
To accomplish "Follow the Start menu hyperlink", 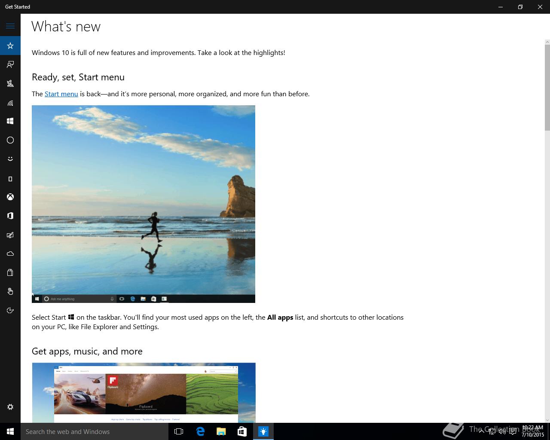I will (x=61, y=94).
